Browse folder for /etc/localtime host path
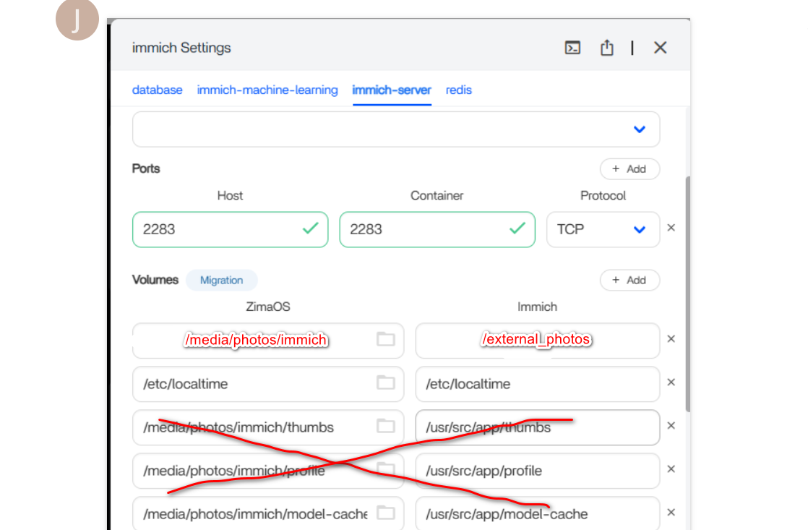Screen dimensions: 808x530 (385, 382)
